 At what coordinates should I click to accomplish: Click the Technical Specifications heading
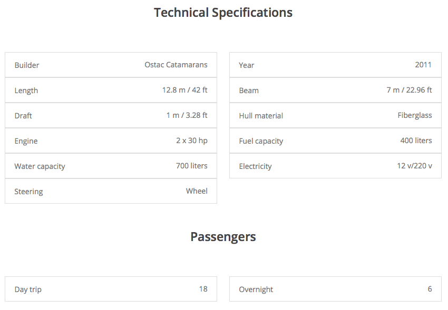click(223, 13)
